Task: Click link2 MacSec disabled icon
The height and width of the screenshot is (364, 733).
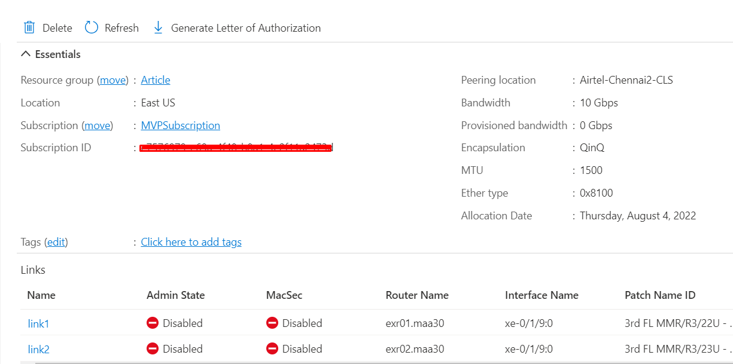Action: point(272,349)
